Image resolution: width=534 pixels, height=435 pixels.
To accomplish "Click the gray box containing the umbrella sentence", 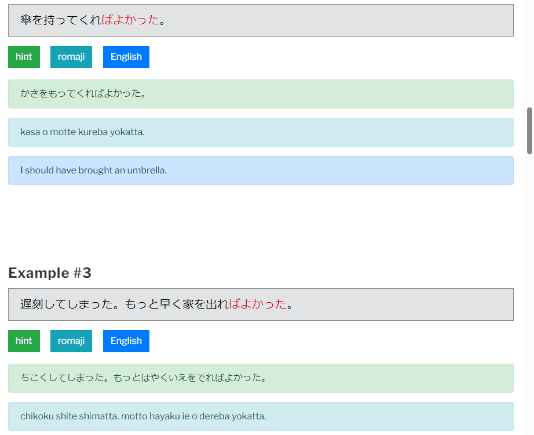I will click(261, 20).
